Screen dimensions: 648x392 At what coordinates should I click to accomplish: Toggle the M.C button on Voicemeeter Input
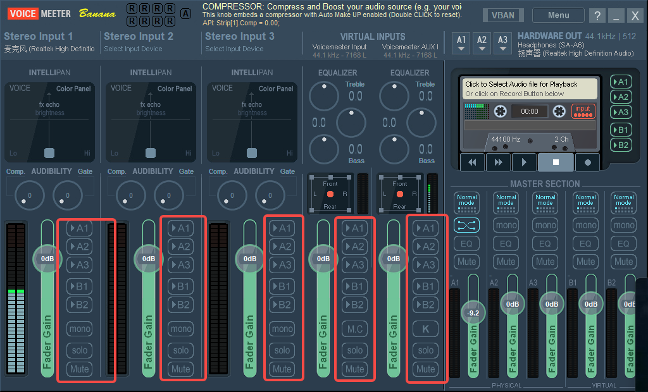point(354,329)
